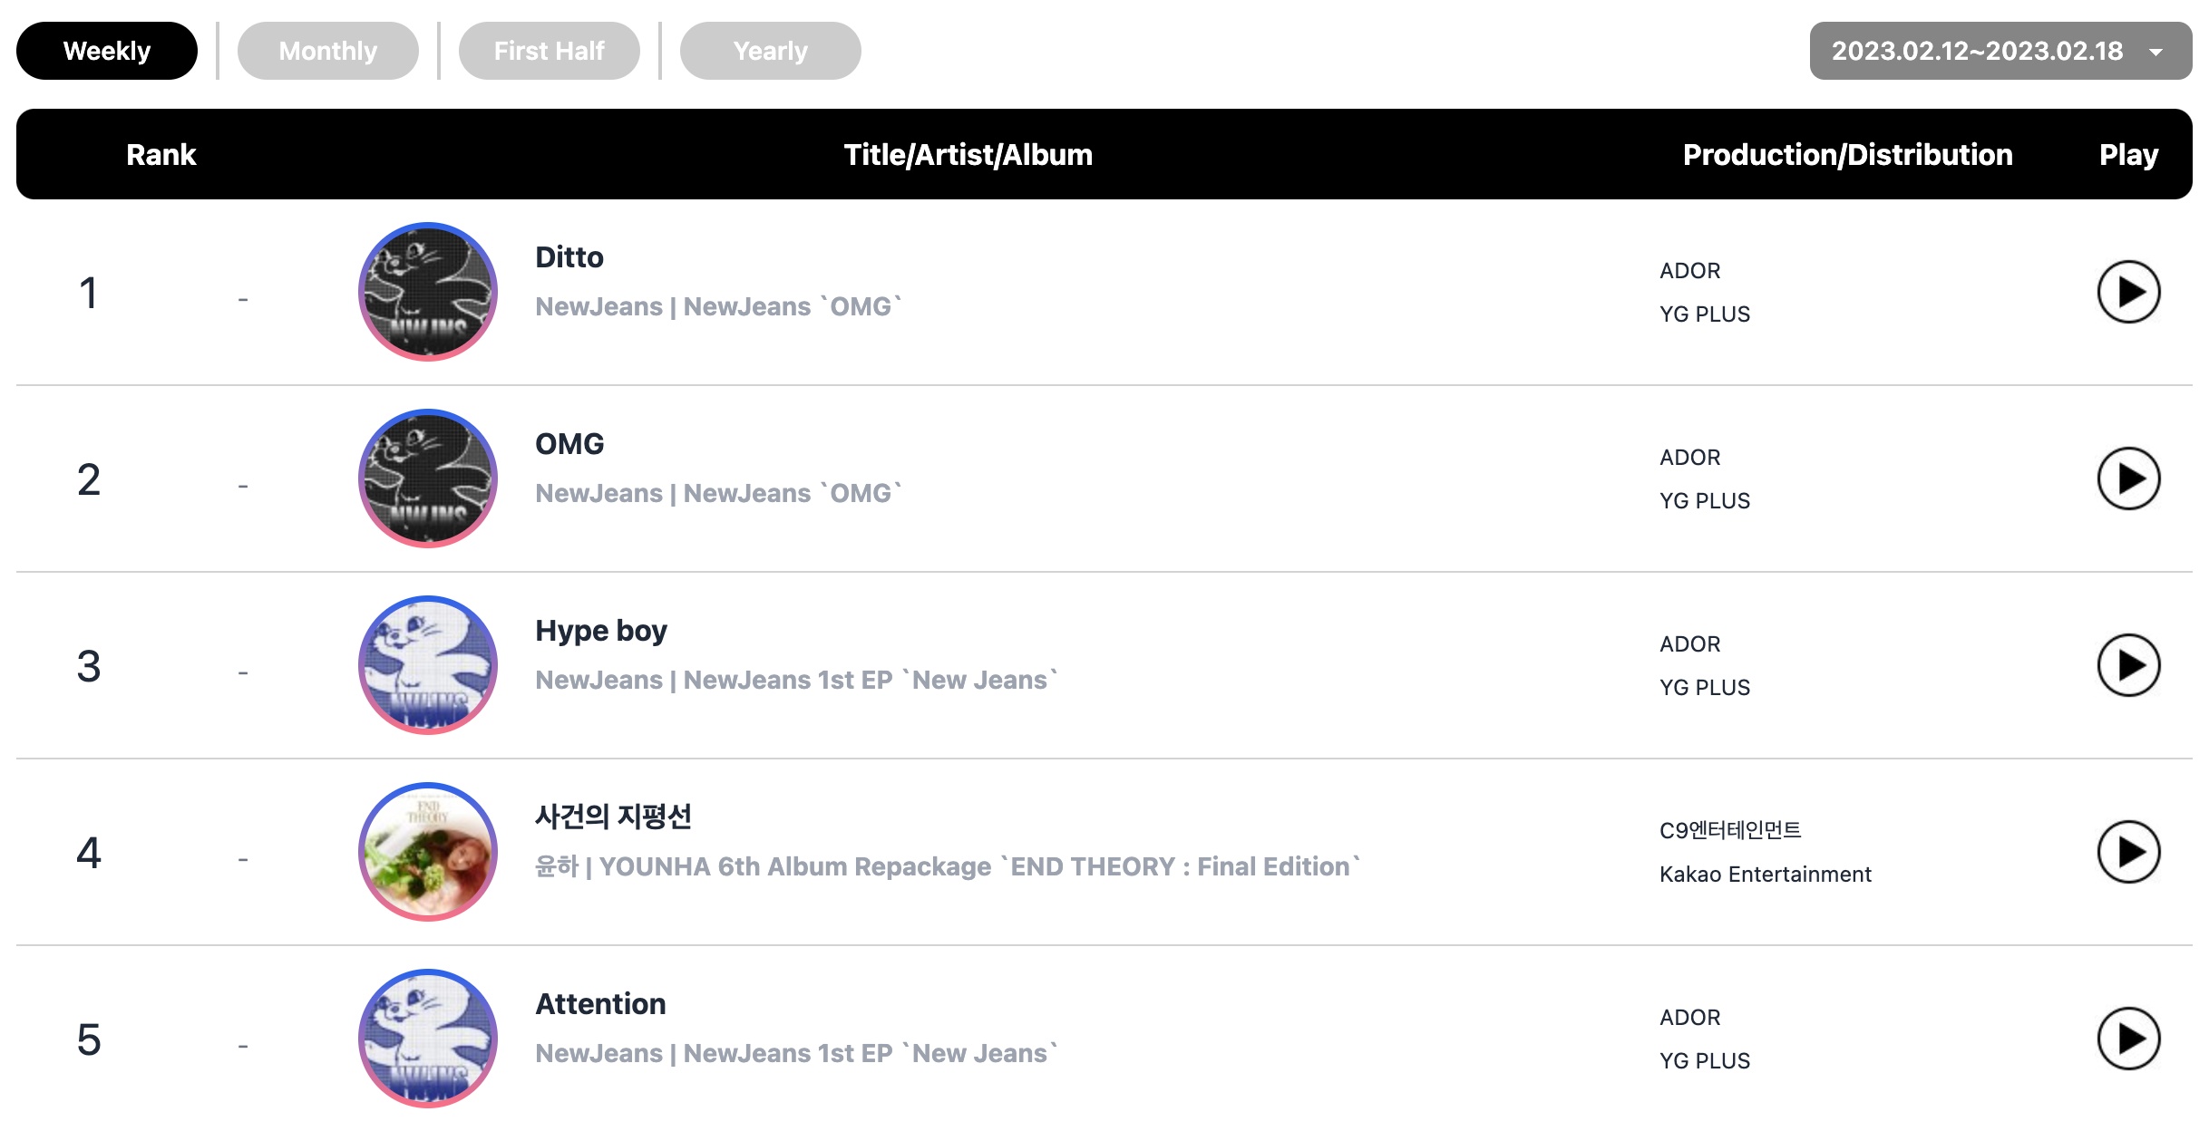2209x1131 pixels.
Task: Open the OMG album cover thumbnail
Action: point(428,478)
